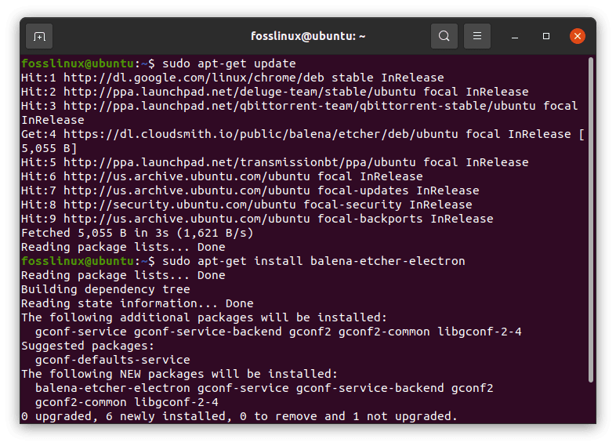Screen dimensions: 616x446
Task: Click the terminal's vertical scrollbar
Action: pyautogui.click(x=589, y=235)
